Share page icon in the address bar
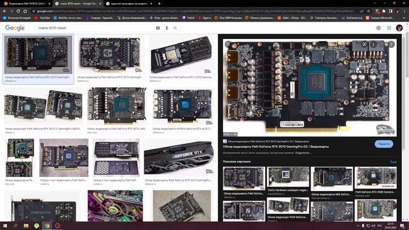 pos(362,11)
